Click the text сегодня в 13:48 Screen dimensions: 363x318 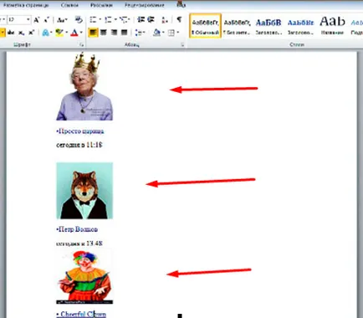(79, 244)
